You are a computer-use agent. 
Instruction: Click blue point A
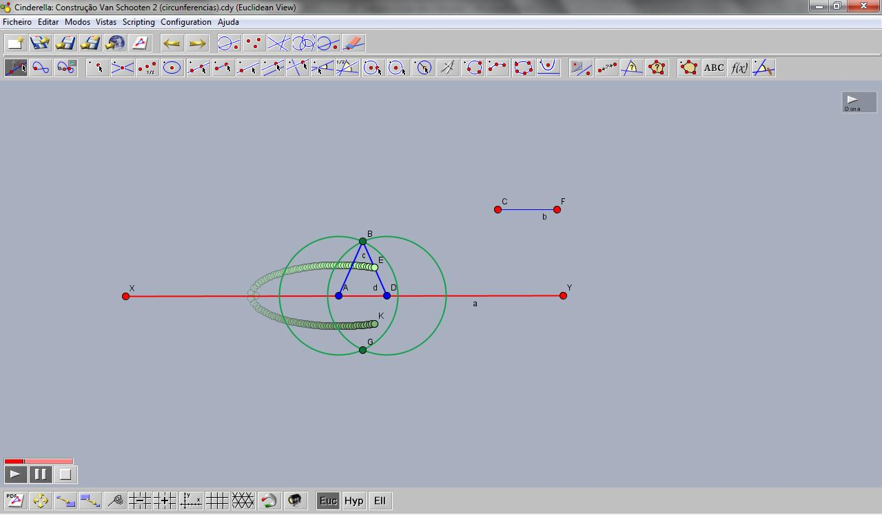[338, 295]
